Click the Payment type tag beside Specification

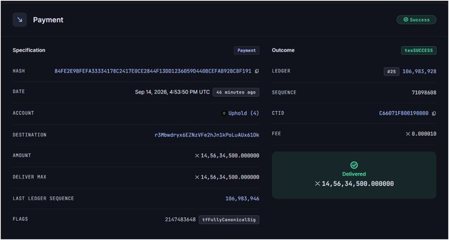click(246, 50)
